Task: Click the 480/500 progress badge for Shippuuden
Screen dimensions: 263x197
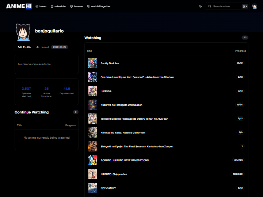Action: (237, 174)
